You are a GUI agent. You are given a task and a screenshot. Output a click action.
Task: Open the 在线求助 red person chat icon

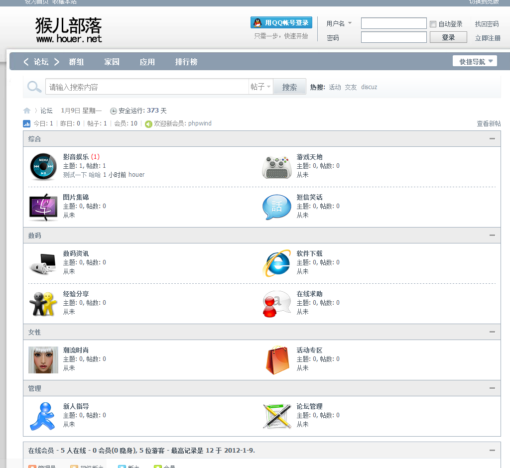pos(277,304)
